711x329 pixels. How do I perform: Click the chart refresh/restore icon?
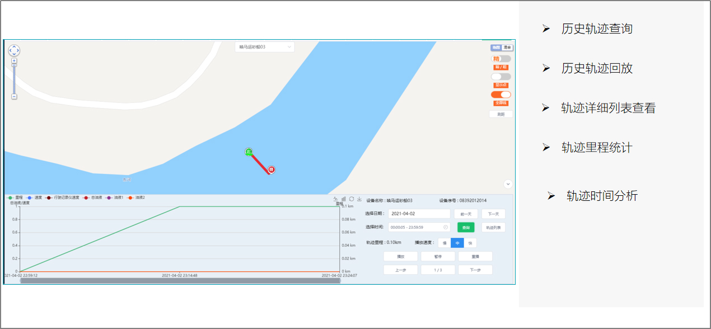(x=352, y=199)
